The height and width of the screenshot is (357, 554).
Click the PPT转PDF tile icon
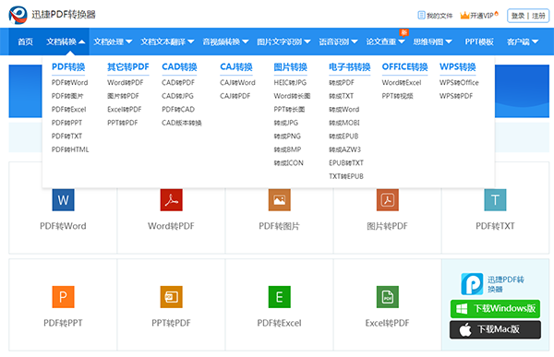[172, 297]
